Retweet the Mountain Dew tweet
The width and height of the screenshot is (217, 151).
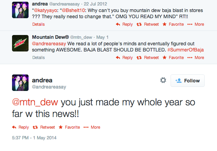click(x=148, y=58)
